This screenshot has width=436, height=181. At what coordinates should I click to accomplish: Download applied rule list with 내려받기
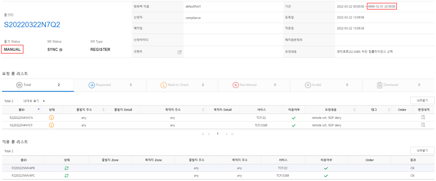pos(422,150)
